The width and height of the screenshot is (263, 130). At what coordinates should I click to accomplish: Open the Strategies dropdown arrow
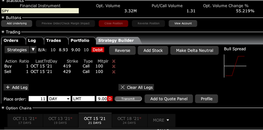pos(33,50)
